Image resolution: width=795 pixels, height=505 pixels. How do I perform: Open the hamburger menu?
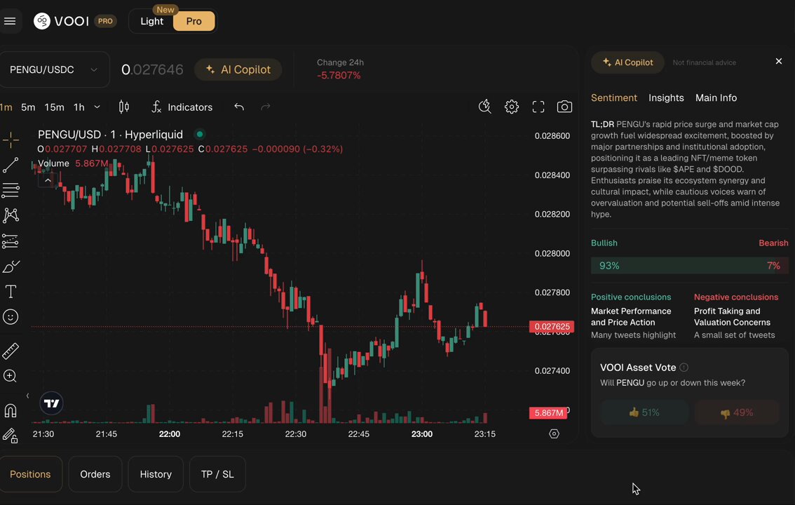click(10, 21)
